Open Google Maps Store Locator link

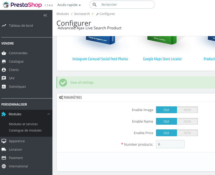click(x=162, y=59)
